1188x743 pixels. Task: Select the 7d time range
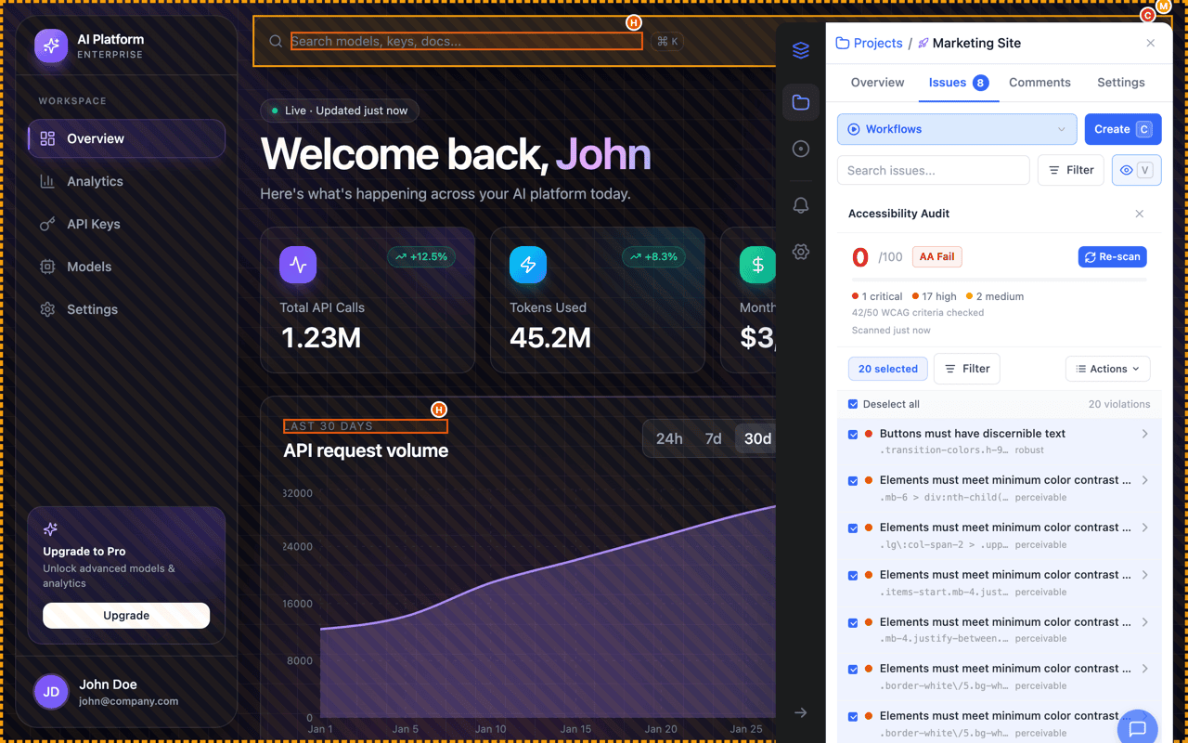(x=713, y=438)
